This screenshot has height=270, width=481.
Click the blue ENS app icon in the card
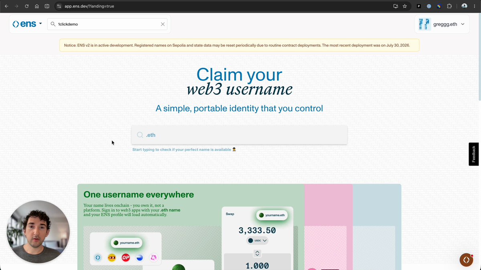pos(98,258)
